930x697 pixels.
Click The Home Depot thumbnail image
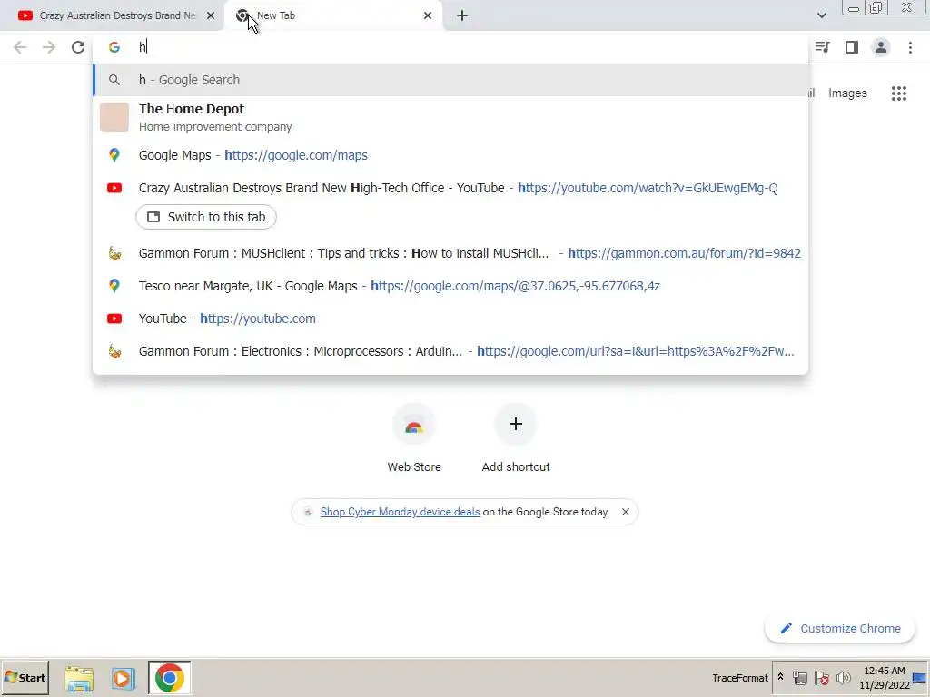(x=114, y=117)
